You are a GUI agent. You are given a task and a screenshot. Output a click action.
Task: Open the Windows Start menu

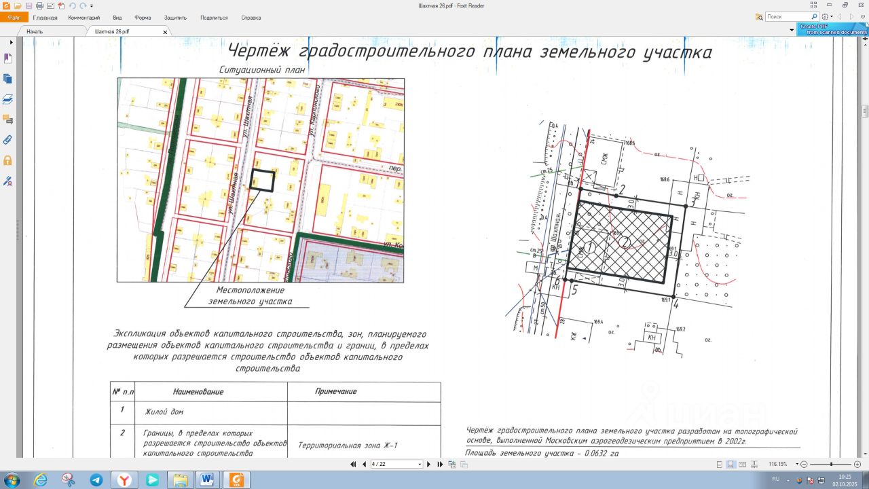pyautogui.click(x=12, y=480)
